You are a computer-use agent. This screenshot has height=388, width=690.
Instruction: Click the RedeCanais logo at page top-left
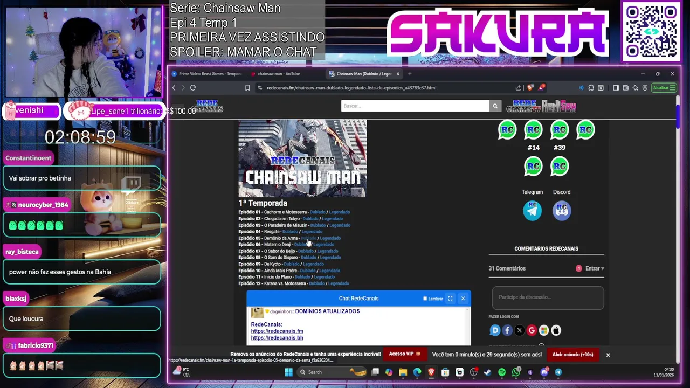click(x=208, y=106)
